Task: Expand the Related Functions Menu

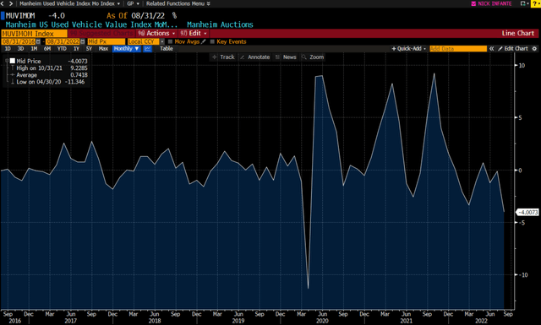Action: (x=178, y=3)
